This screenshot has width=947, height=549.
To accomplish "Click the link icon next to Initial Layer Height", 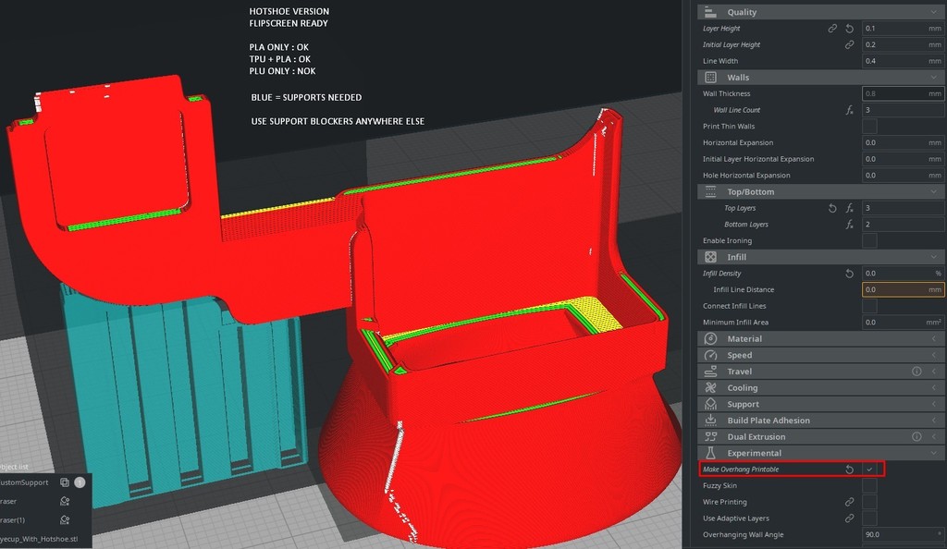I will coord(849,44).
